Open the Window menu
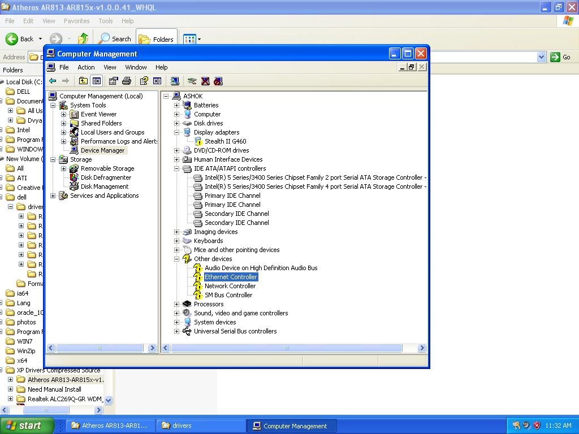This screenshot has height=434, width=579. [136, 67]
